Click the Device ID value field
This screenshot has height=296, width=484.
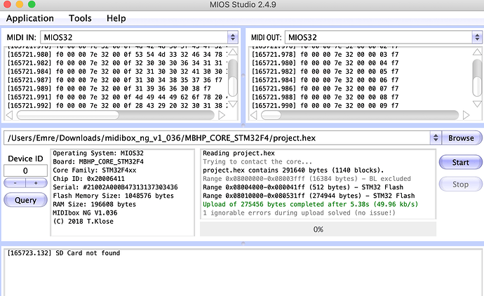coord(26,170)
